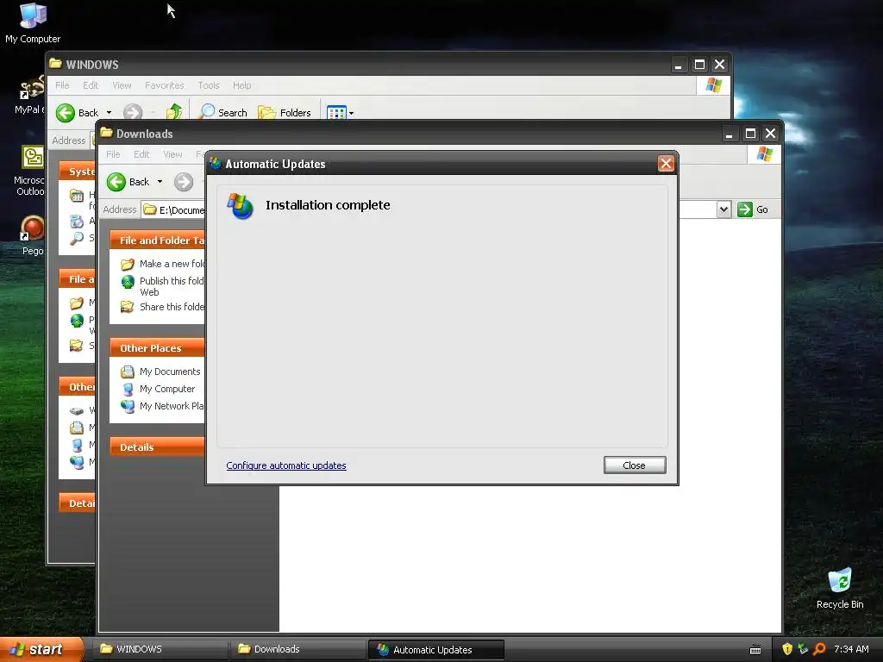Open Microsoft Outlook desktop icon

[30, 172]
